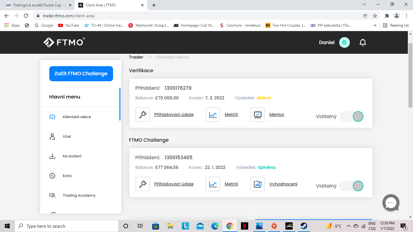Screen dimensions: 413x232
Task: Toggle Viditelný switch for FTMO Challenge account
Action: pyautogui.click(x=351, y=186)
